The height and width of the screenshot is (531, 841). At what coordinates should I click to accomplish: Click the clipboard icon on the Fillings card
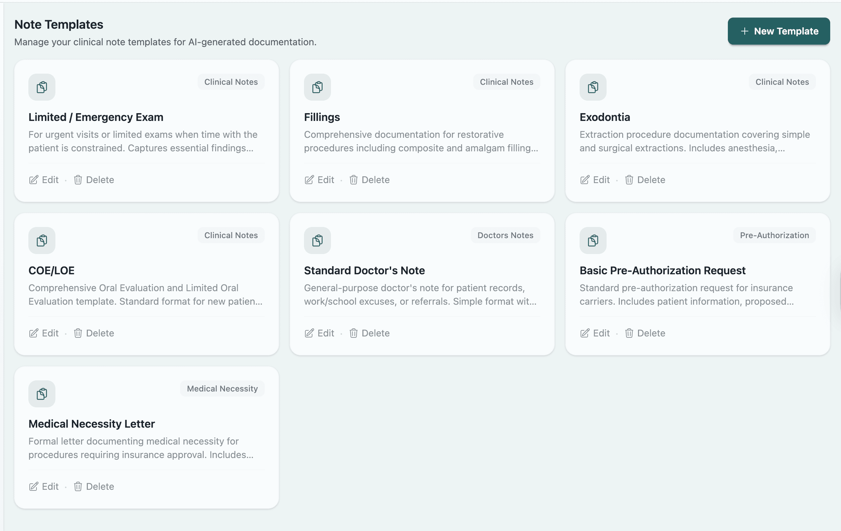pos(317,87)
